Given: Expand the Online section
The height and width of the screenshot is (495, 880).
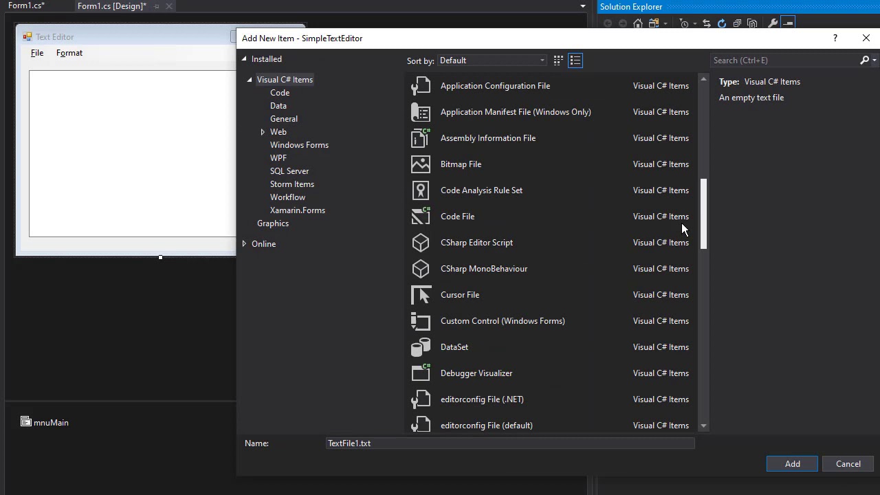Looking at the screenshot, I should click(x=244, y=244).
